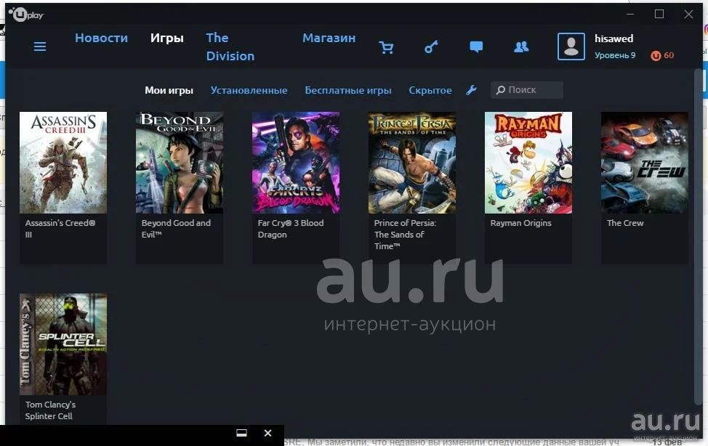The image size is (708, 446).
Task: Click the Assassin's Creed® III title text
Action: click(x=60, y=229)
